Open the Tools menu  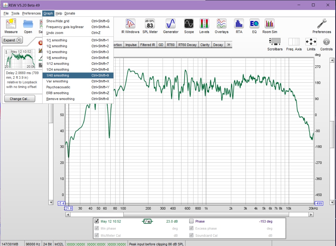pos(15,13)
